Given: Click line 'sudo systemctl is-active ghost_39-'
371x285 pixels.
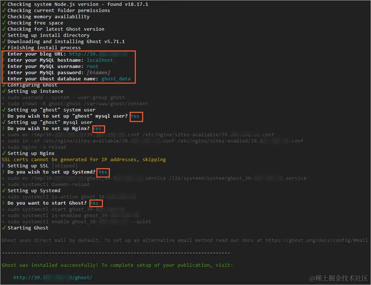Looking at the screenshot, I should (69, 197).
